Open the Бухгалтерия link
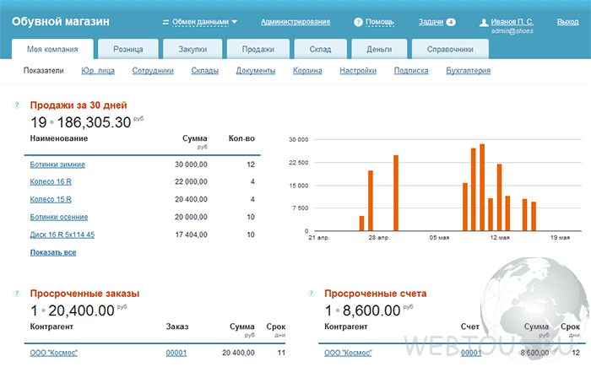This screenshot has height=367, width=591. [x=468, y=71]
